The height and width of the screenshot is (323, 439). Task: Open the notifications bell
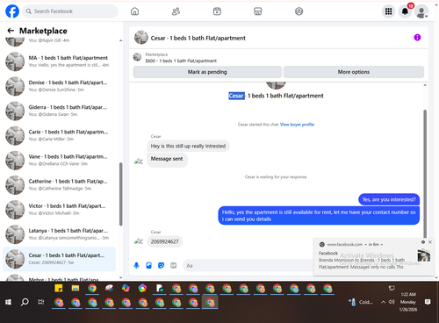[405, 11]
